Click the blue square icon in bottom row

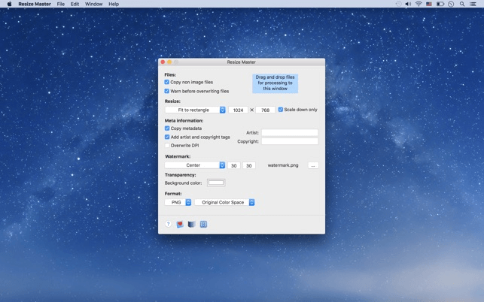pyautogui.click(x=203, y=224)
